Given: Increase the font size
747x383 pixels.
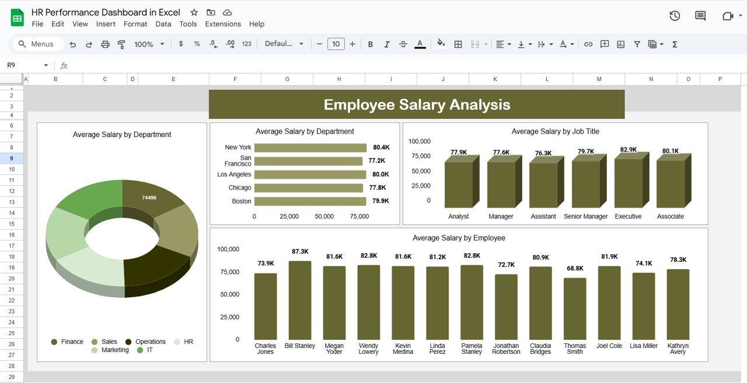Looking at the screenshot, I should [x=352, y=44].
